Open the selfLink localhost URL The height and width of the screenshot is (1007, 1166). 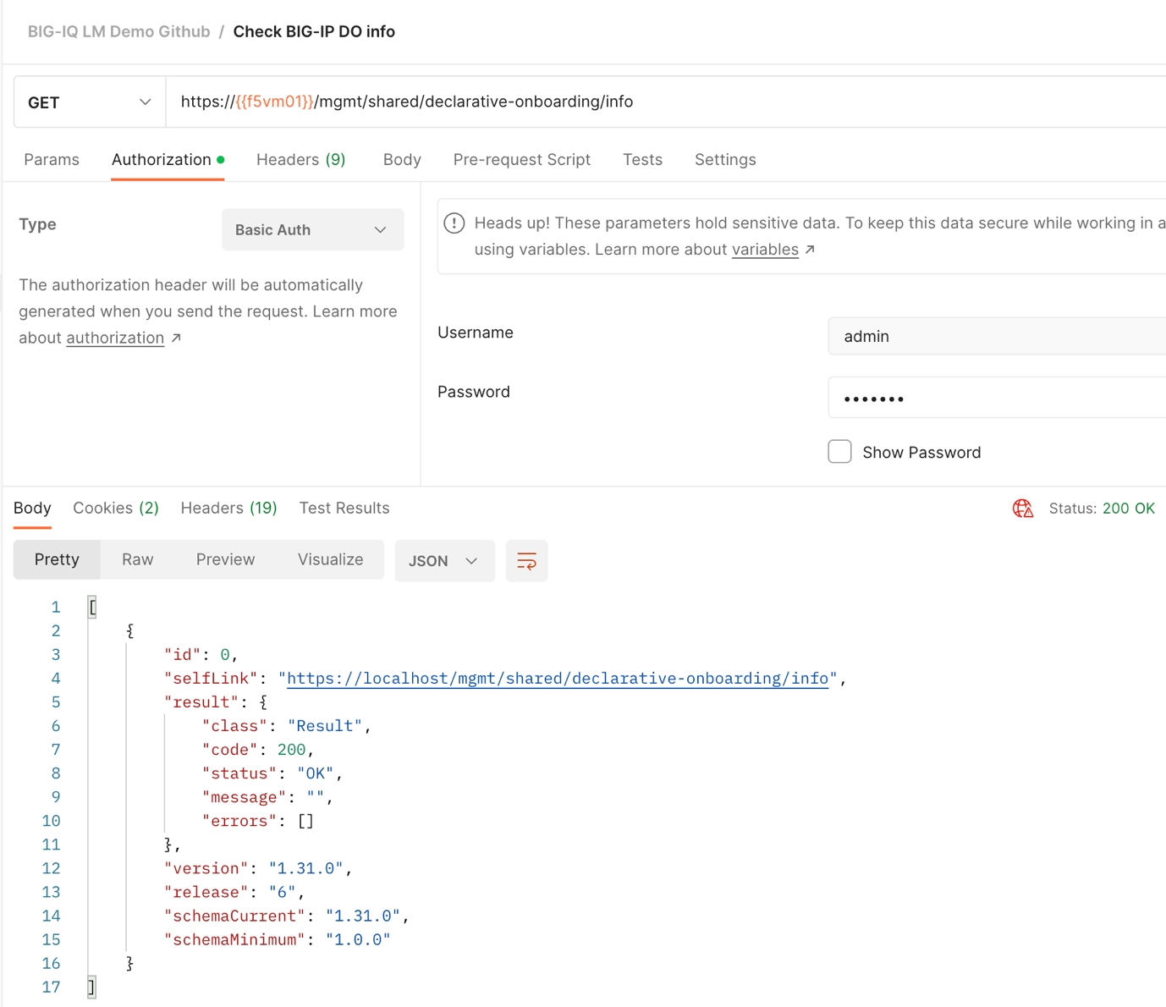(x=558, y=679)
